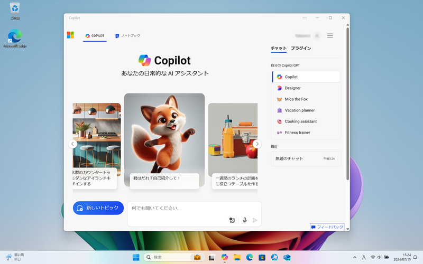Screen dimensions: 423x264
Task: Click the Copilot window vertical scrollbar
Action: (x=347, y=103)
